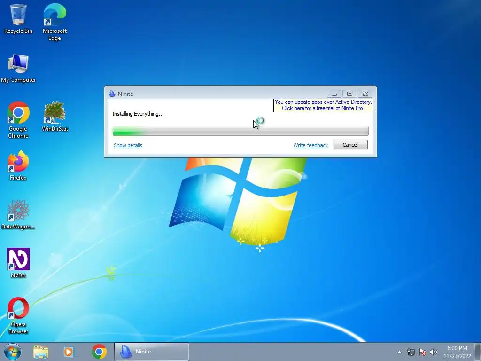
Task: Launch Windows Media Player from taskbar
Action: pos(70,352)
